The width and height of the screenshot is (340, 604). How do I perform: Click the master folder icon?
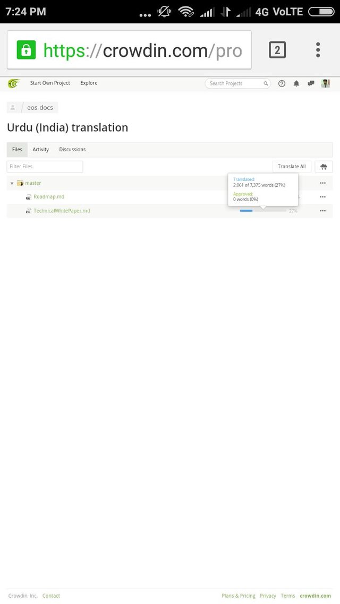click(20, 183)
